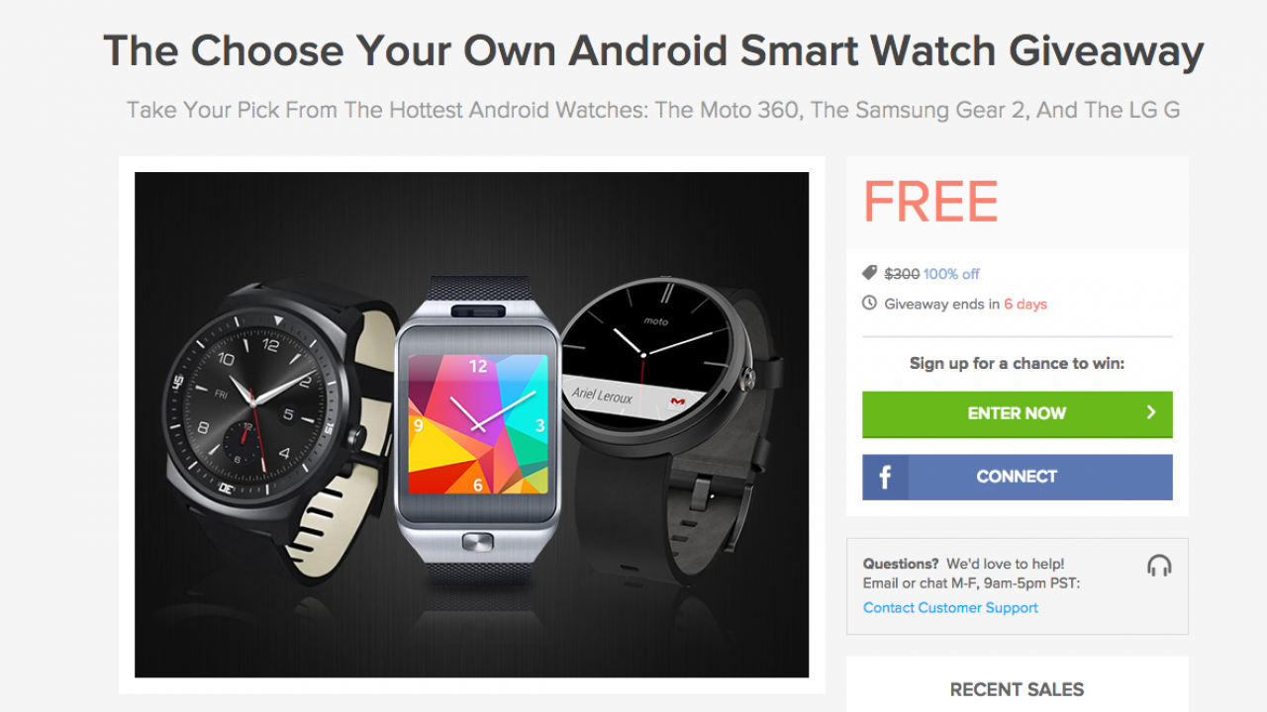Click the price tag icon
Image resolution: width=1267 pixels, height=712 pixels.
pos(869,273)
